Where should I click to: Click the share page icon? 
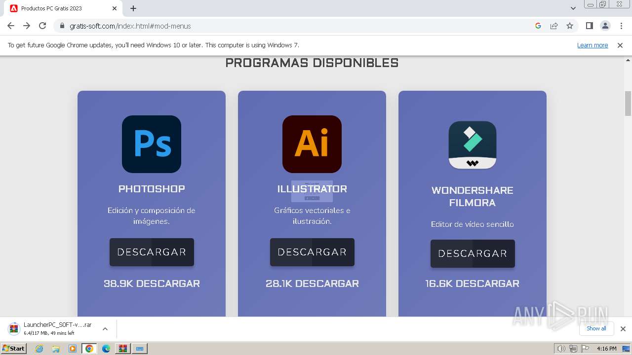pyautogui.click(x=554, y=26)
